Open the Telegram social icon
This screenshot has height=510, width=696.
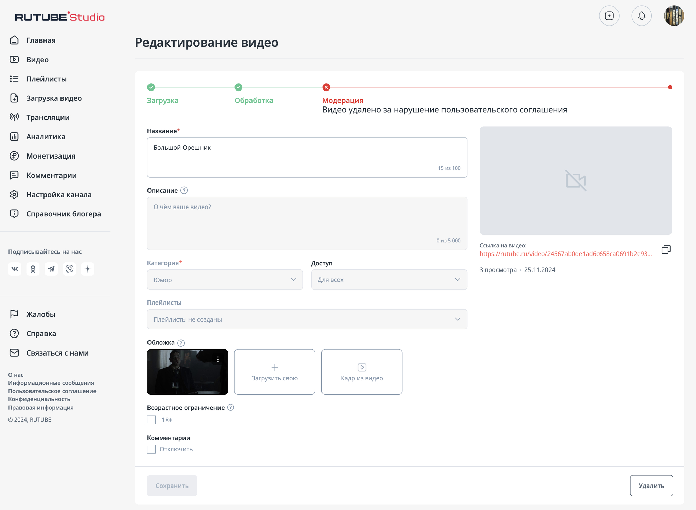51,269
